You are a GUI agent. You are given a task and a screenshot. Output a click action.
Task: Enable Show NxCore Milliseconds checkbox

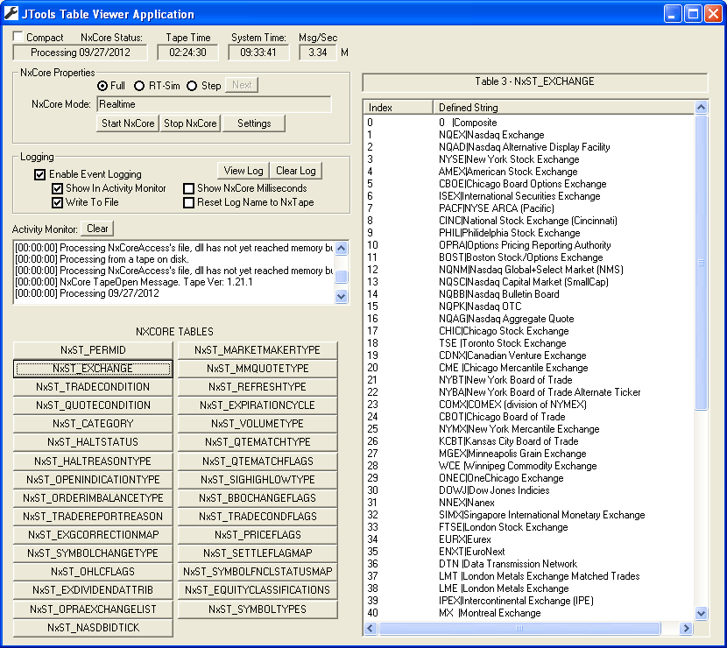188,188
